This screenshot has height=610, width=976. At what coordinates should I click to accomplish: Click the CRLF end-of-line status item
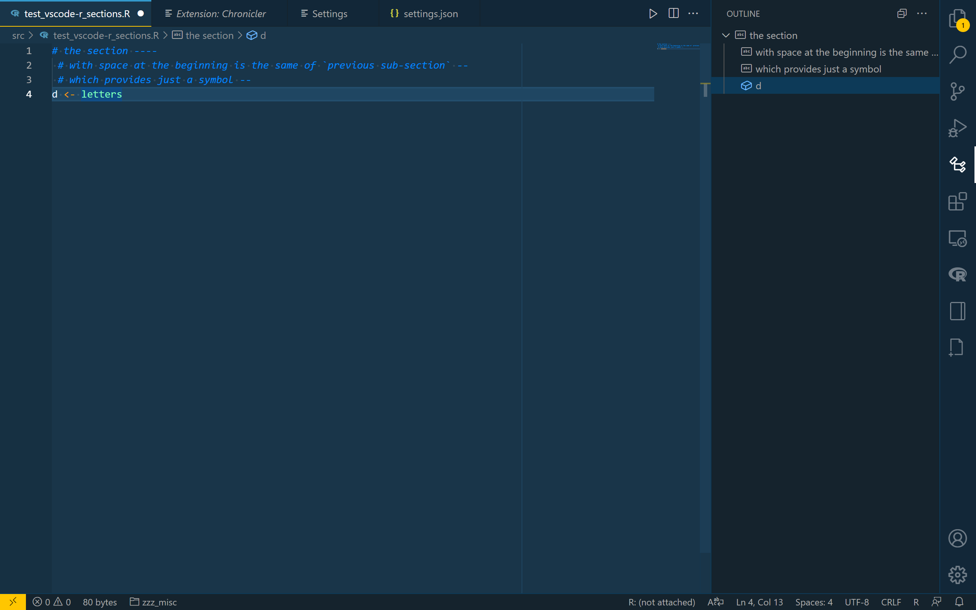click(891, 602)
